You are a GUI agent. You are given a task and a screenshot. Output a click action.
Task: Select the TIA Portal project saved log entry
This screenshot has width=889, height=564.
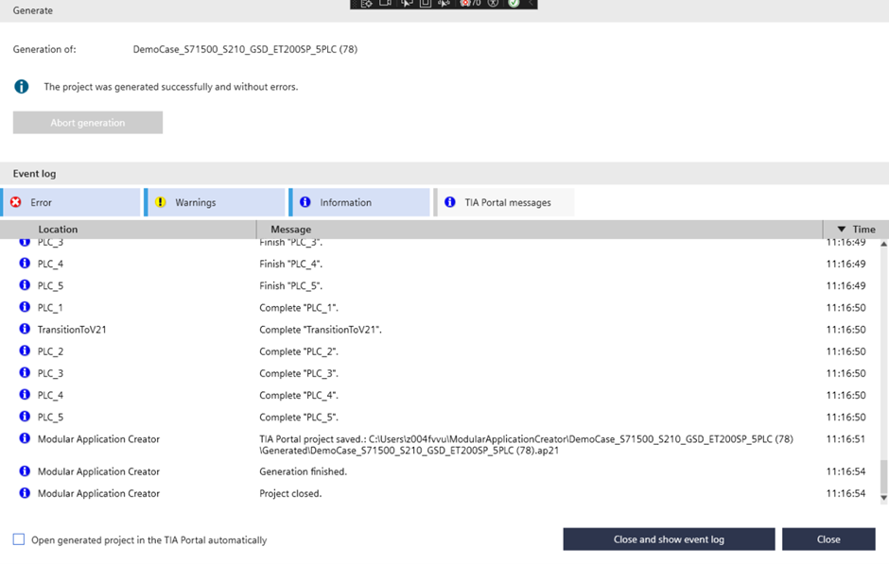click(526, 444)
